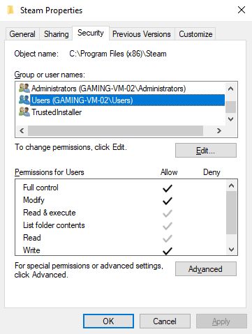Switch to the Customize tab
252x334 pixels.
tap(195, 34)
